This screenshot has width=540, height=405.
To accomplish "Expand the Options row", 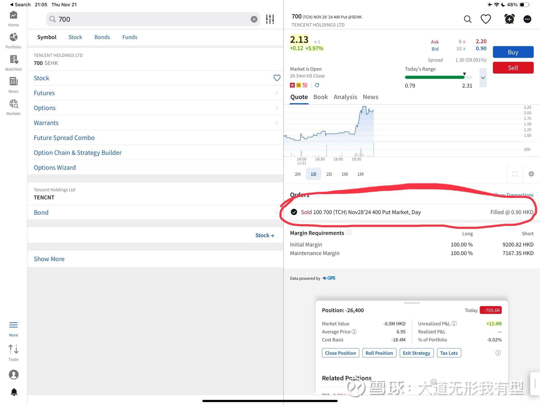I will [x=155, y=108].
